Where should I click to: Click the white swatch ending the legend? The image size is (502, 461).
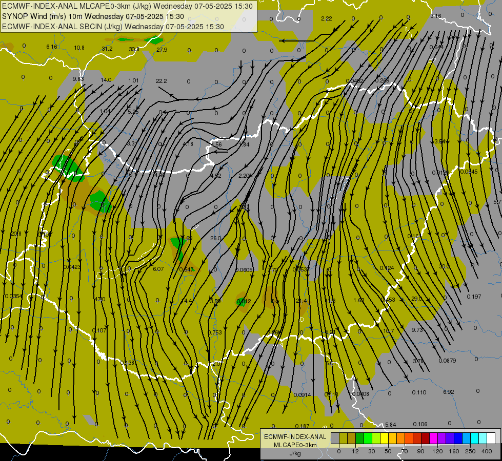pyautogui.click(x=491, y=438)
